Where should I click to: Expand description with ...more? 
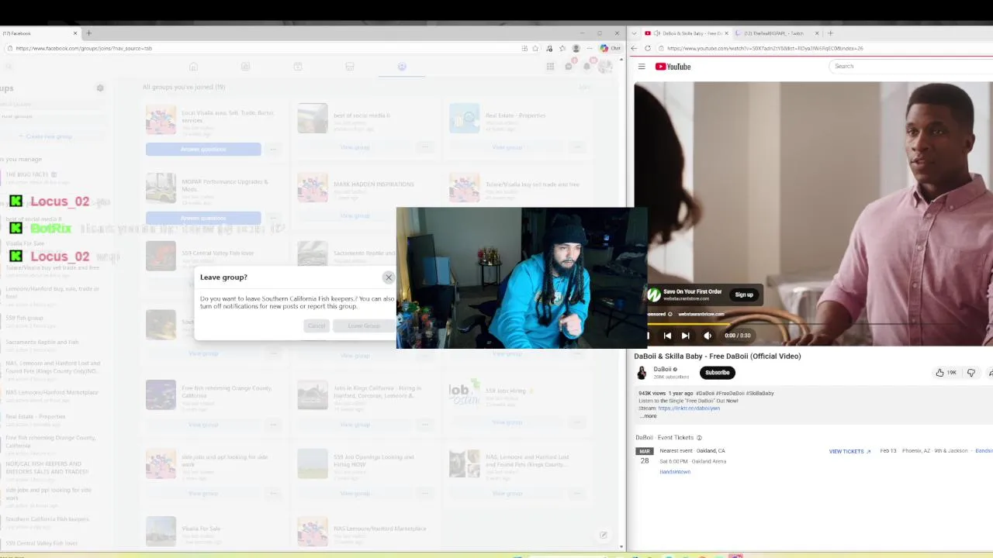[x=648, y=416]
